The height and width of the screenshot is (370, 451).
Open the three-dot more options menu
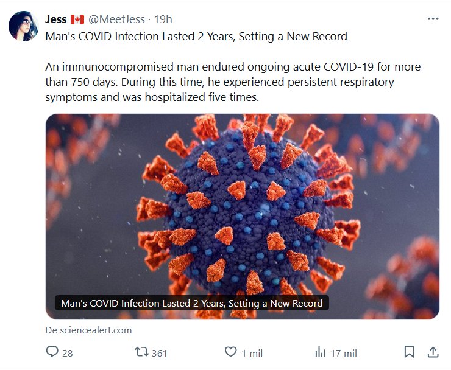pyautogui.click(x=433, y=19)
